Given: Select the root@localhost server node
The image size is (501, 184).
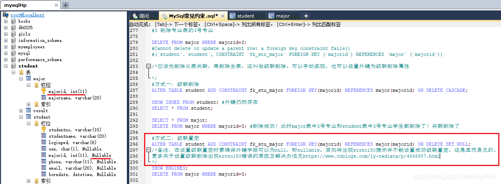Looking at the screenshot, I should click(x=27, y=15).
